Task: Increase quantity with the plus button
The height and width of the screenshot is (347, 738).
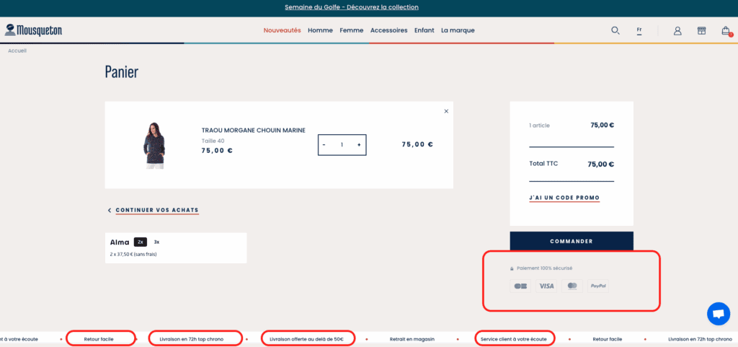Action: [359, 145]
